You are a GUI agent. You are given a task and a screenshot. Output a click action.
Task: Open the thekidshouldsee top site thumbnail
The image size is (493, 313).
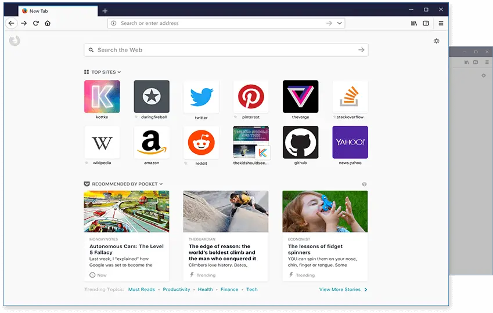pos(251,142)
